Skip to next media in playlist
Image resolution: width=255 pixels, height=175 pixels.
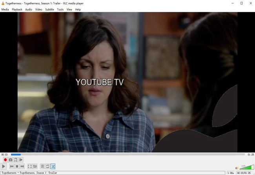click(x=22, y=166)
